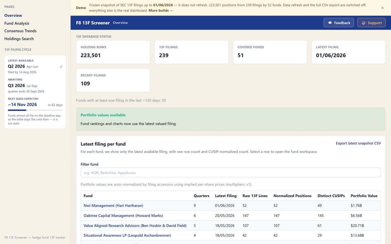Click the Q3 2026 awaiting quarter text
The width and height of the screenshot is (391, 244).
coord(16,86)
